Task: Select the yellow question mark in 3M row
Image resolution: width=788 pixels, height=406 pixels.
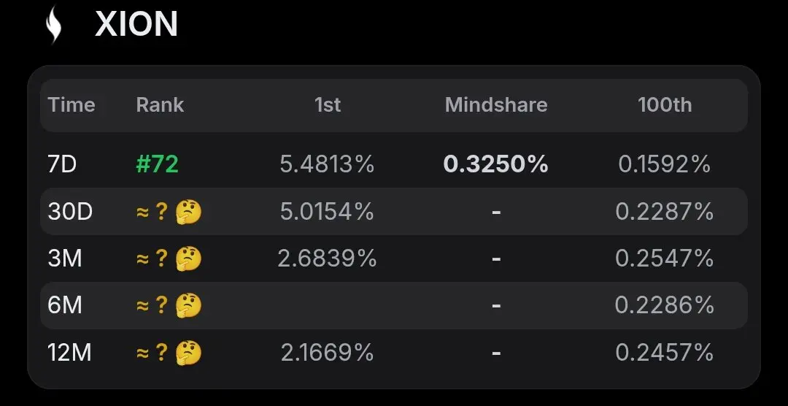Action: tap(161, 258)
